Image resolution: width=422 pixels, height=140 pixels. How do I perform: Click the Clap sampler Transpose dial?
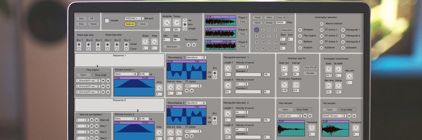click(311, 128)
